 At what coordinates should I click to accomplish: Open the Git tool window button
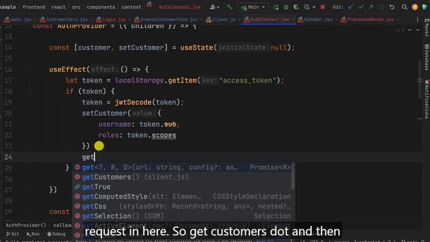12,234
